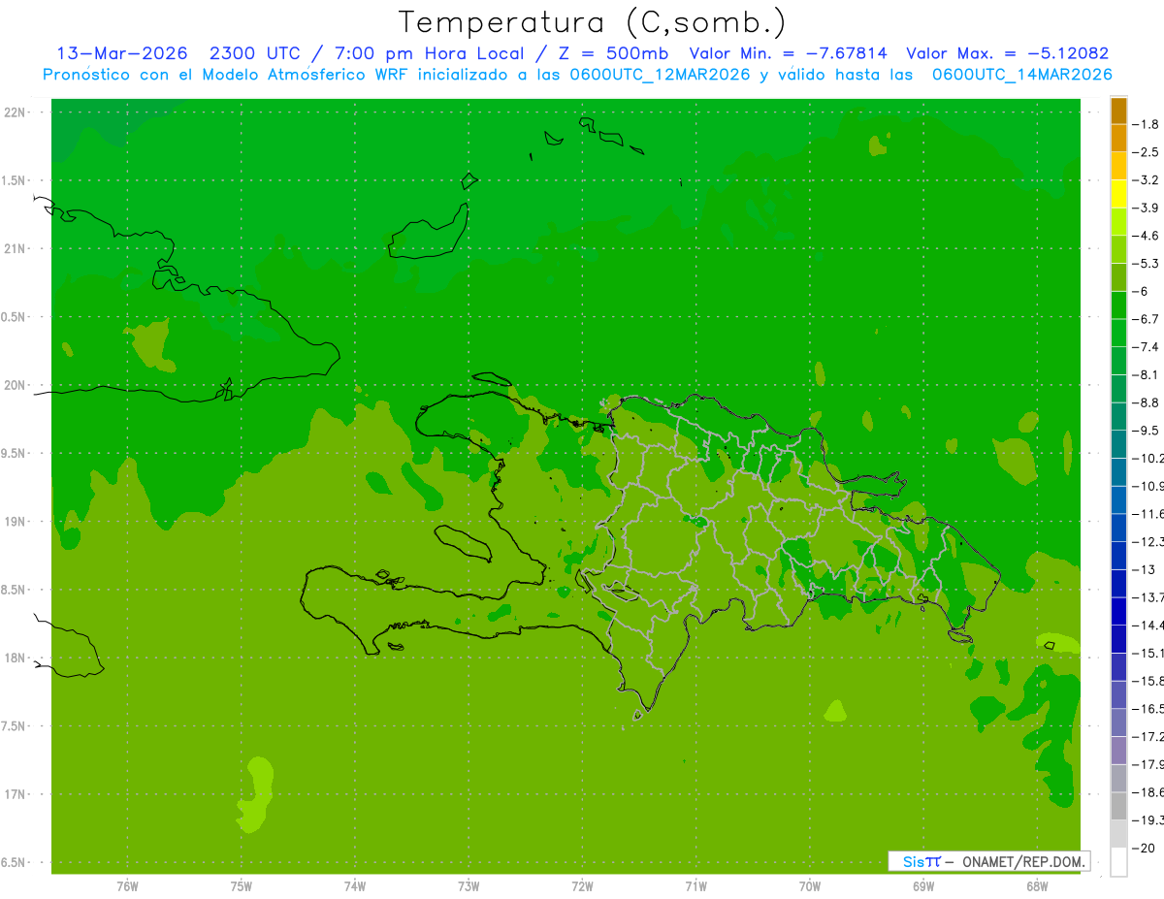Click the '73W' longitude label
1164x899 pixels.
click(469, 885)
